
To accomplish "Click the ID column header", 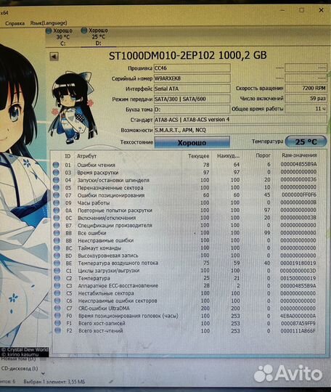I will 68,156.
